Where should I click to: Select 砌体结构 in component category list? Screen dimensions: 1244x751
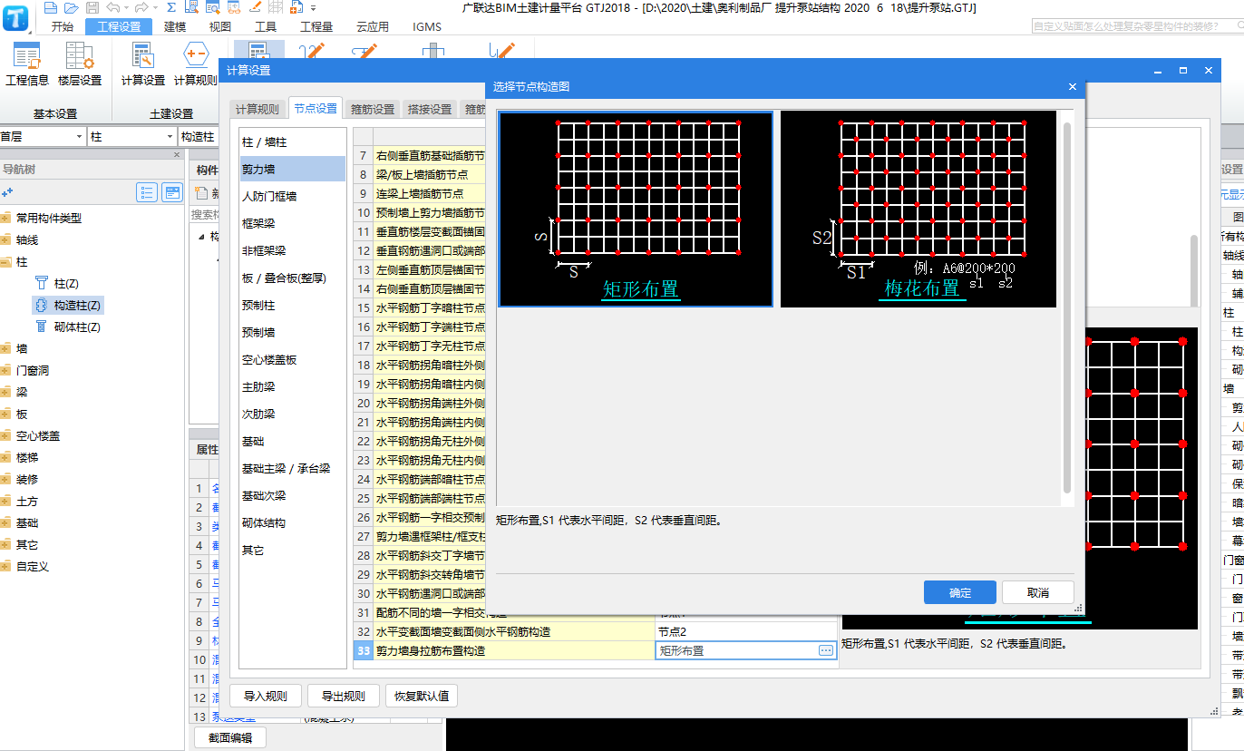point(292,522)
